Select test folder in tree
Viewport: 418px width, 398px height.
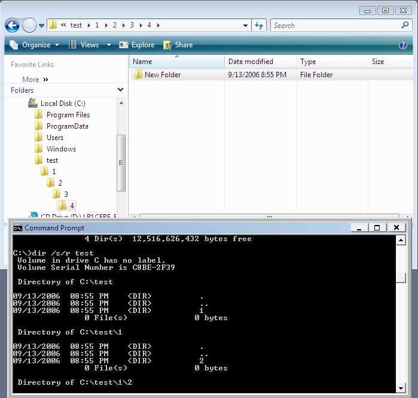[47, 160]
